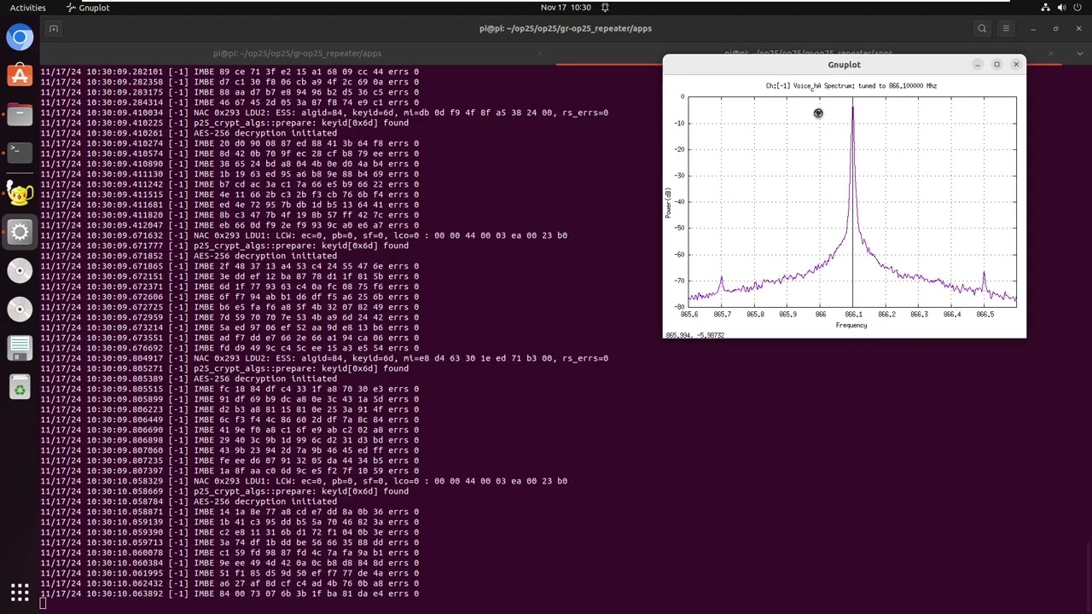Launch Ubuntu Software from the dock

point(20,75)
